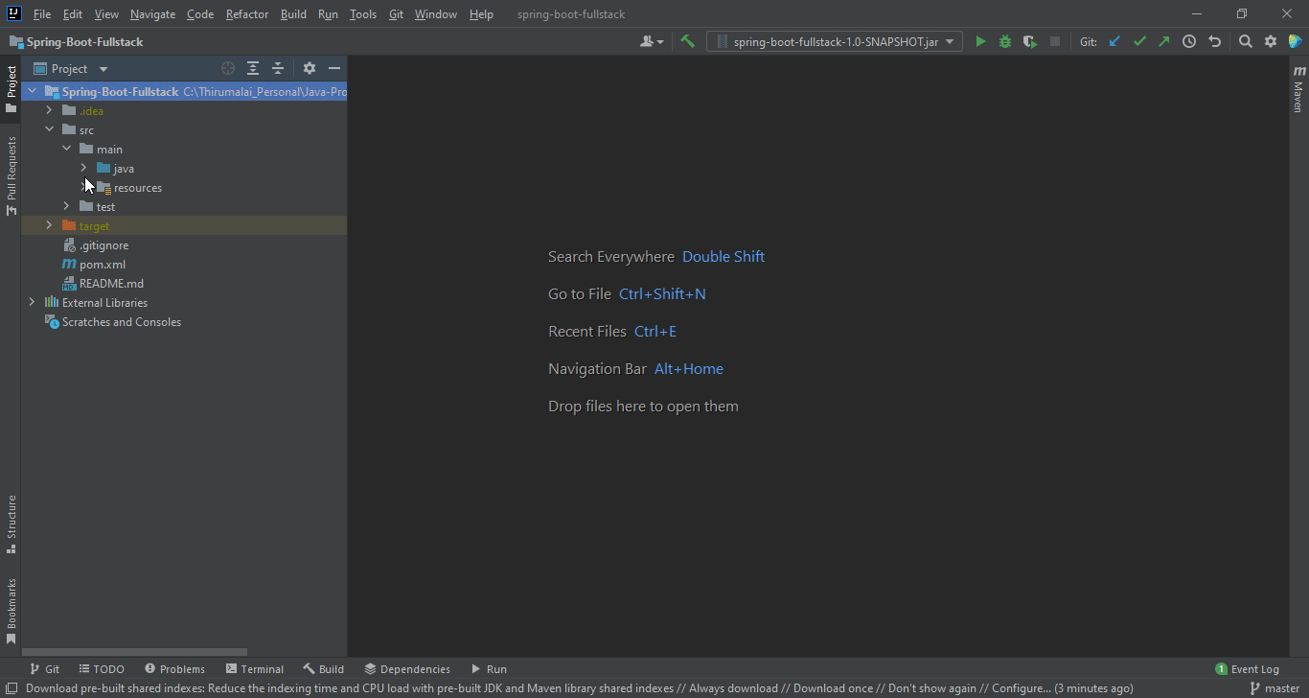
Task: Click the shared indexes notification message
Action: tap(580, 688)
